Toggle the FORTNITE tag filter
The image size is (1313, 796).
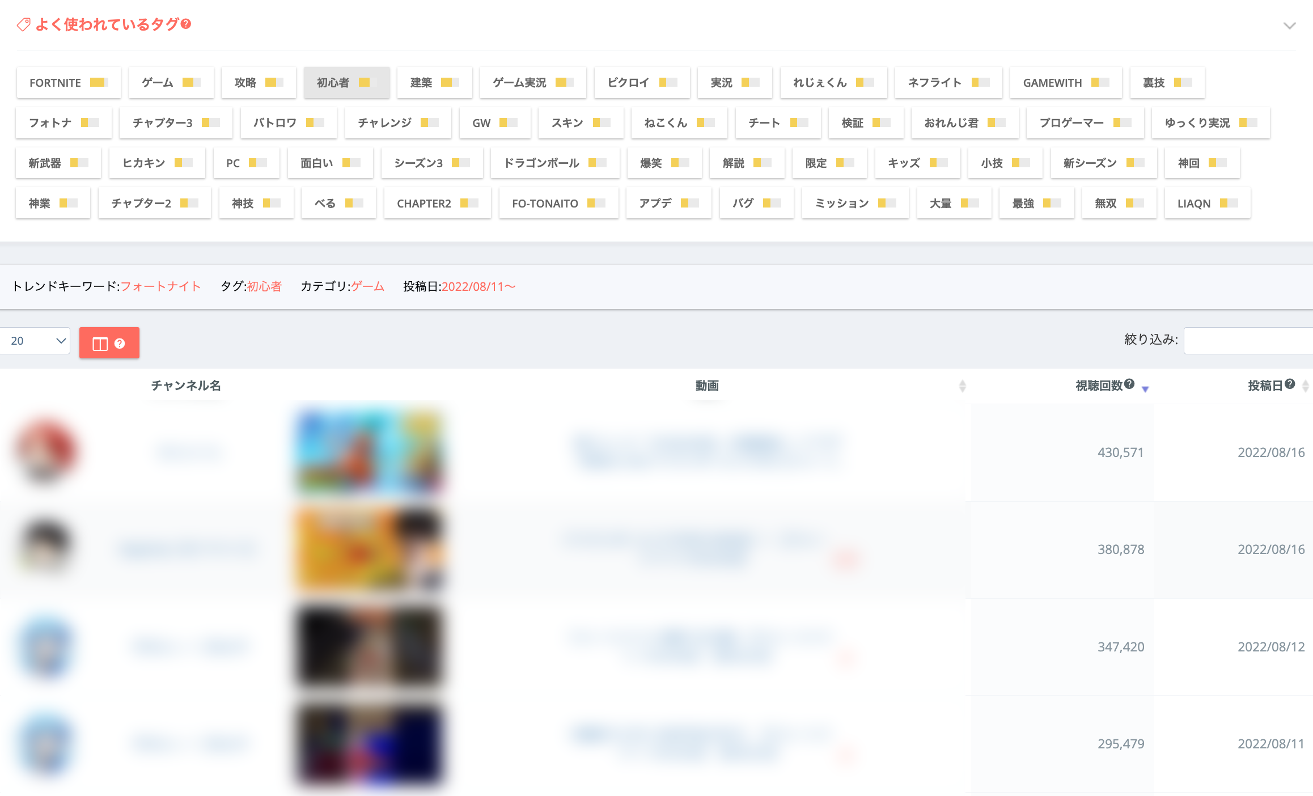[68, 83]
